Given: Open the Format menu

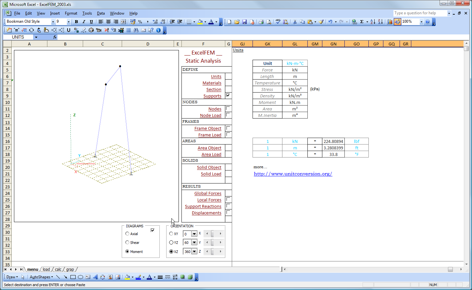Looking at the screenshot, I should (x=71, y=13).
